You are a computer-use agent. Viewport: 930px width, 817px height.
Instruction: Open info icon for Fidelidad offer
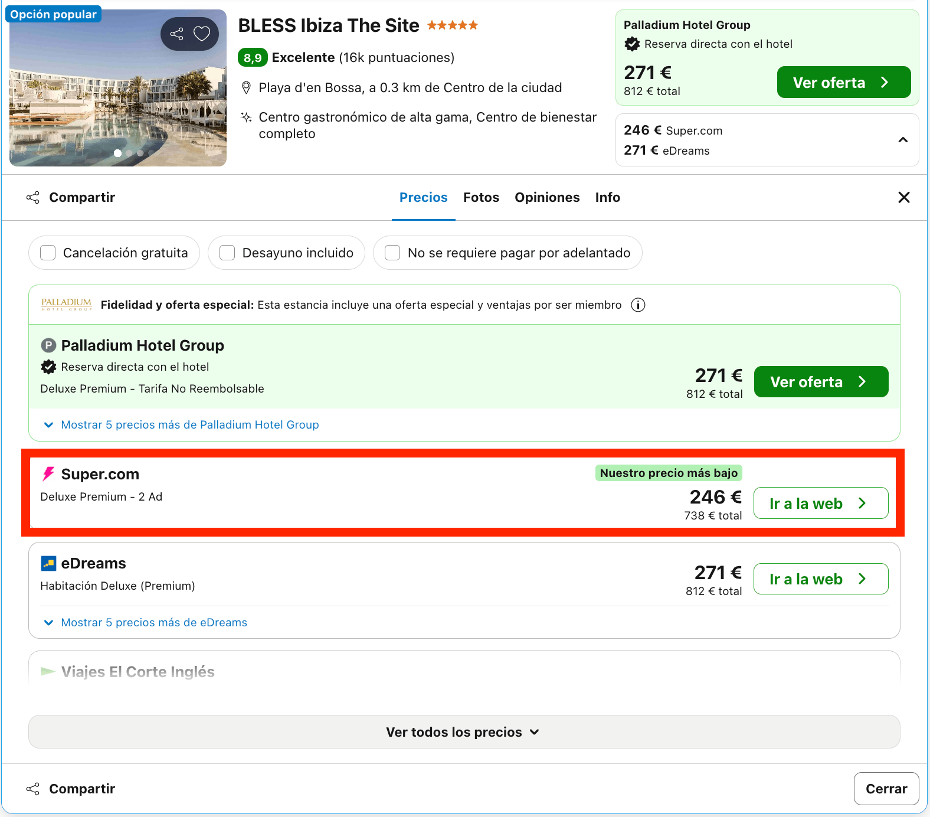638,305
